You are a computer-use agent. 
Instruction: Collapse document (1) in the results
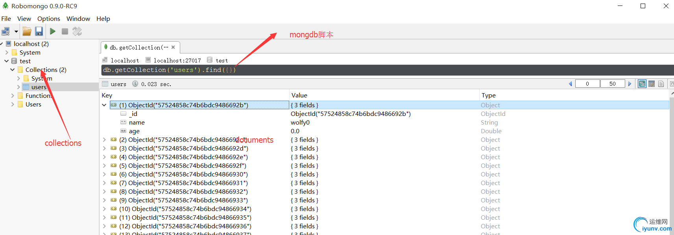104,105
